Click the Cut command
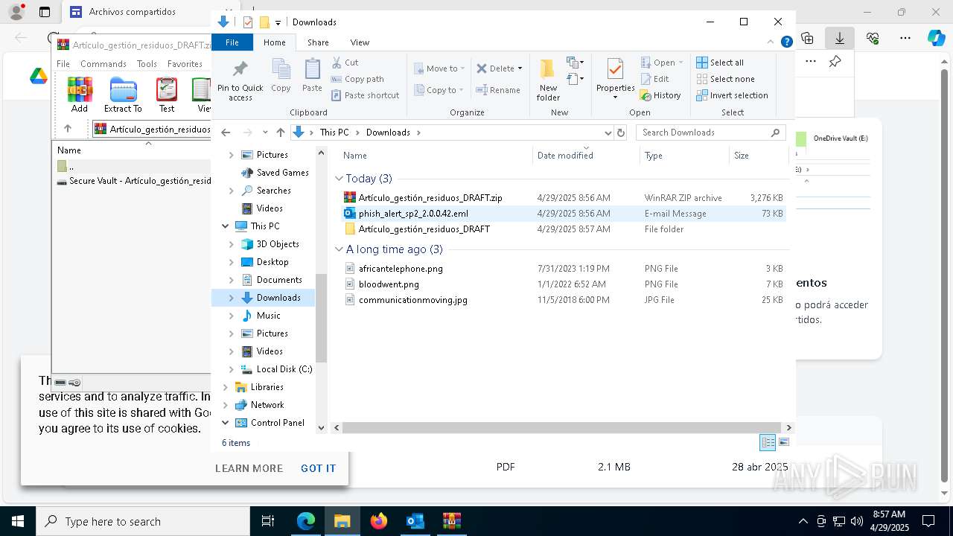The height and width of the screenshot is (536, 953). tap(345, 63)
